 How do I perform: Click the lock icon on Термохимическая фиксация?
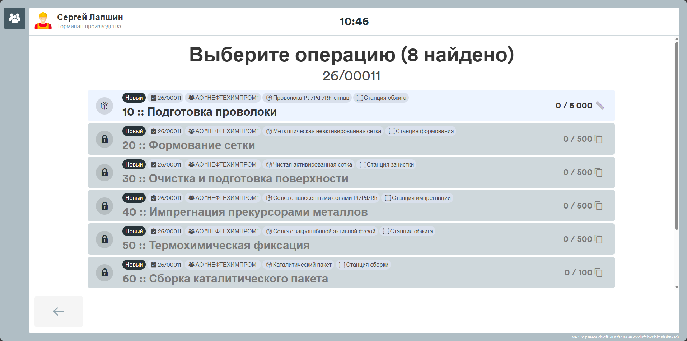click(104, 239)
